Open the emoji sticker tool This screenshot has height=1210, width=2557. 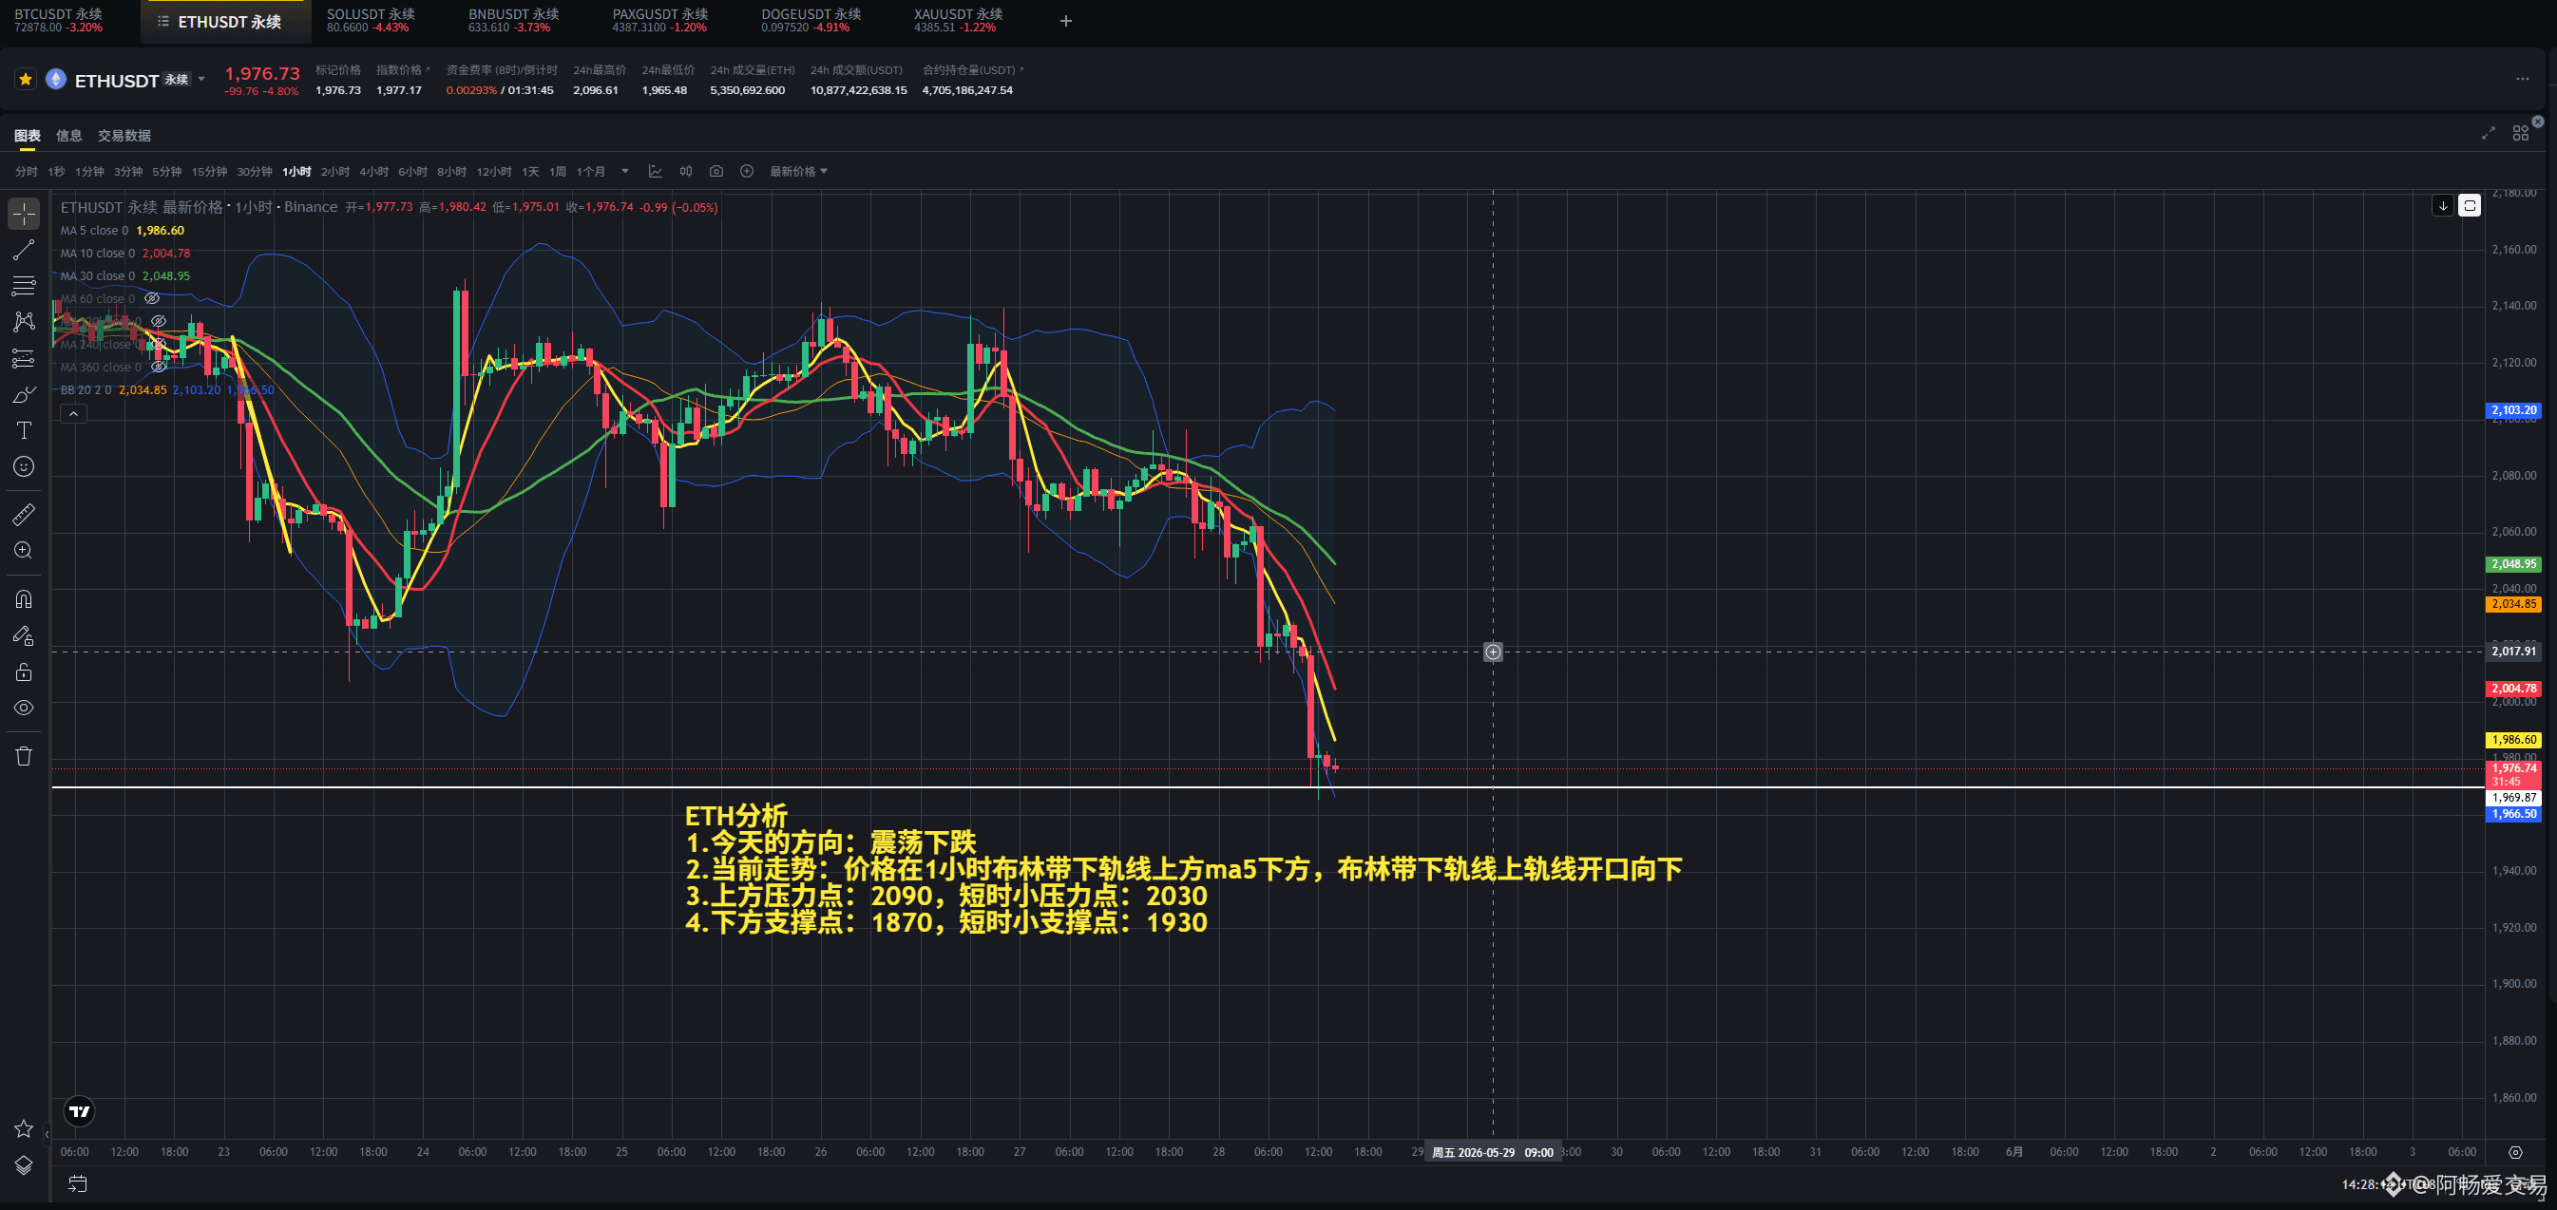(24, 466)
